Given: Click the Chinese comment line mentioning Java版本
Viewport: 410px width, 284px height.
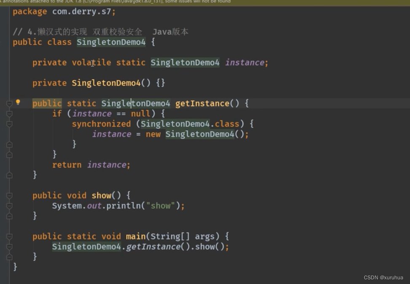Looking at the screenshot, I should pos(100,32).
